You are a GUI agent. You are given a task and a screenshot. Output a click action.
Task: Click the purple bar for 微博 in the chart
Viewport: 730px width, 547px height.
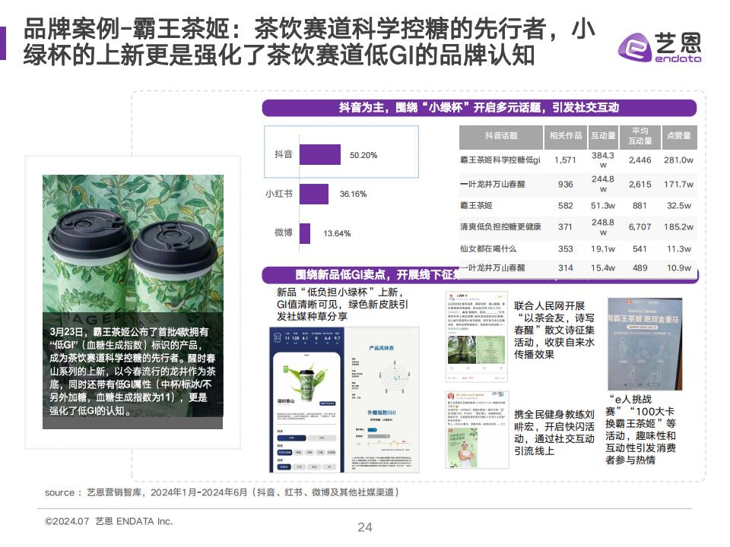305,233
